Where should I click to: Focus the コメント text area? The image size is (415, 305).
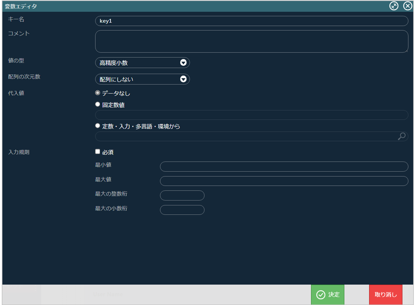pyautogui.click(x=251, y=41)
